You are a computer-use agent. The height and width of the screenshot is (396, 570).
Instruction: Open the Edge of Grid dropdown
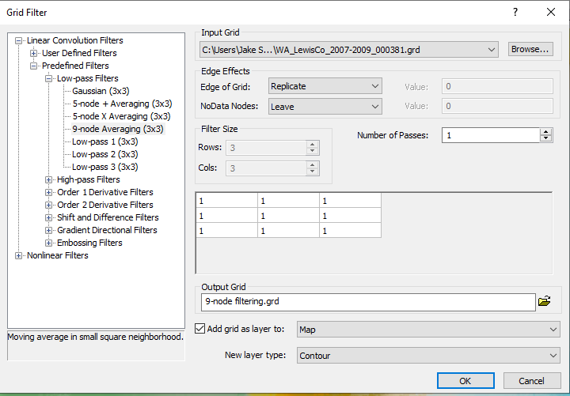(325, 85)
